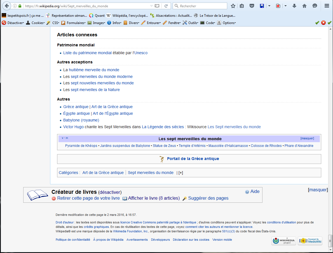Open the hamburger menu icon
Image resolution: width=333 pixels, height=253 pixels.
(327, 6)
